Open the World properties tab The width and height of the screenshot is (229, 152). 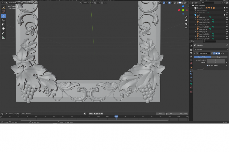pos(191,63)
